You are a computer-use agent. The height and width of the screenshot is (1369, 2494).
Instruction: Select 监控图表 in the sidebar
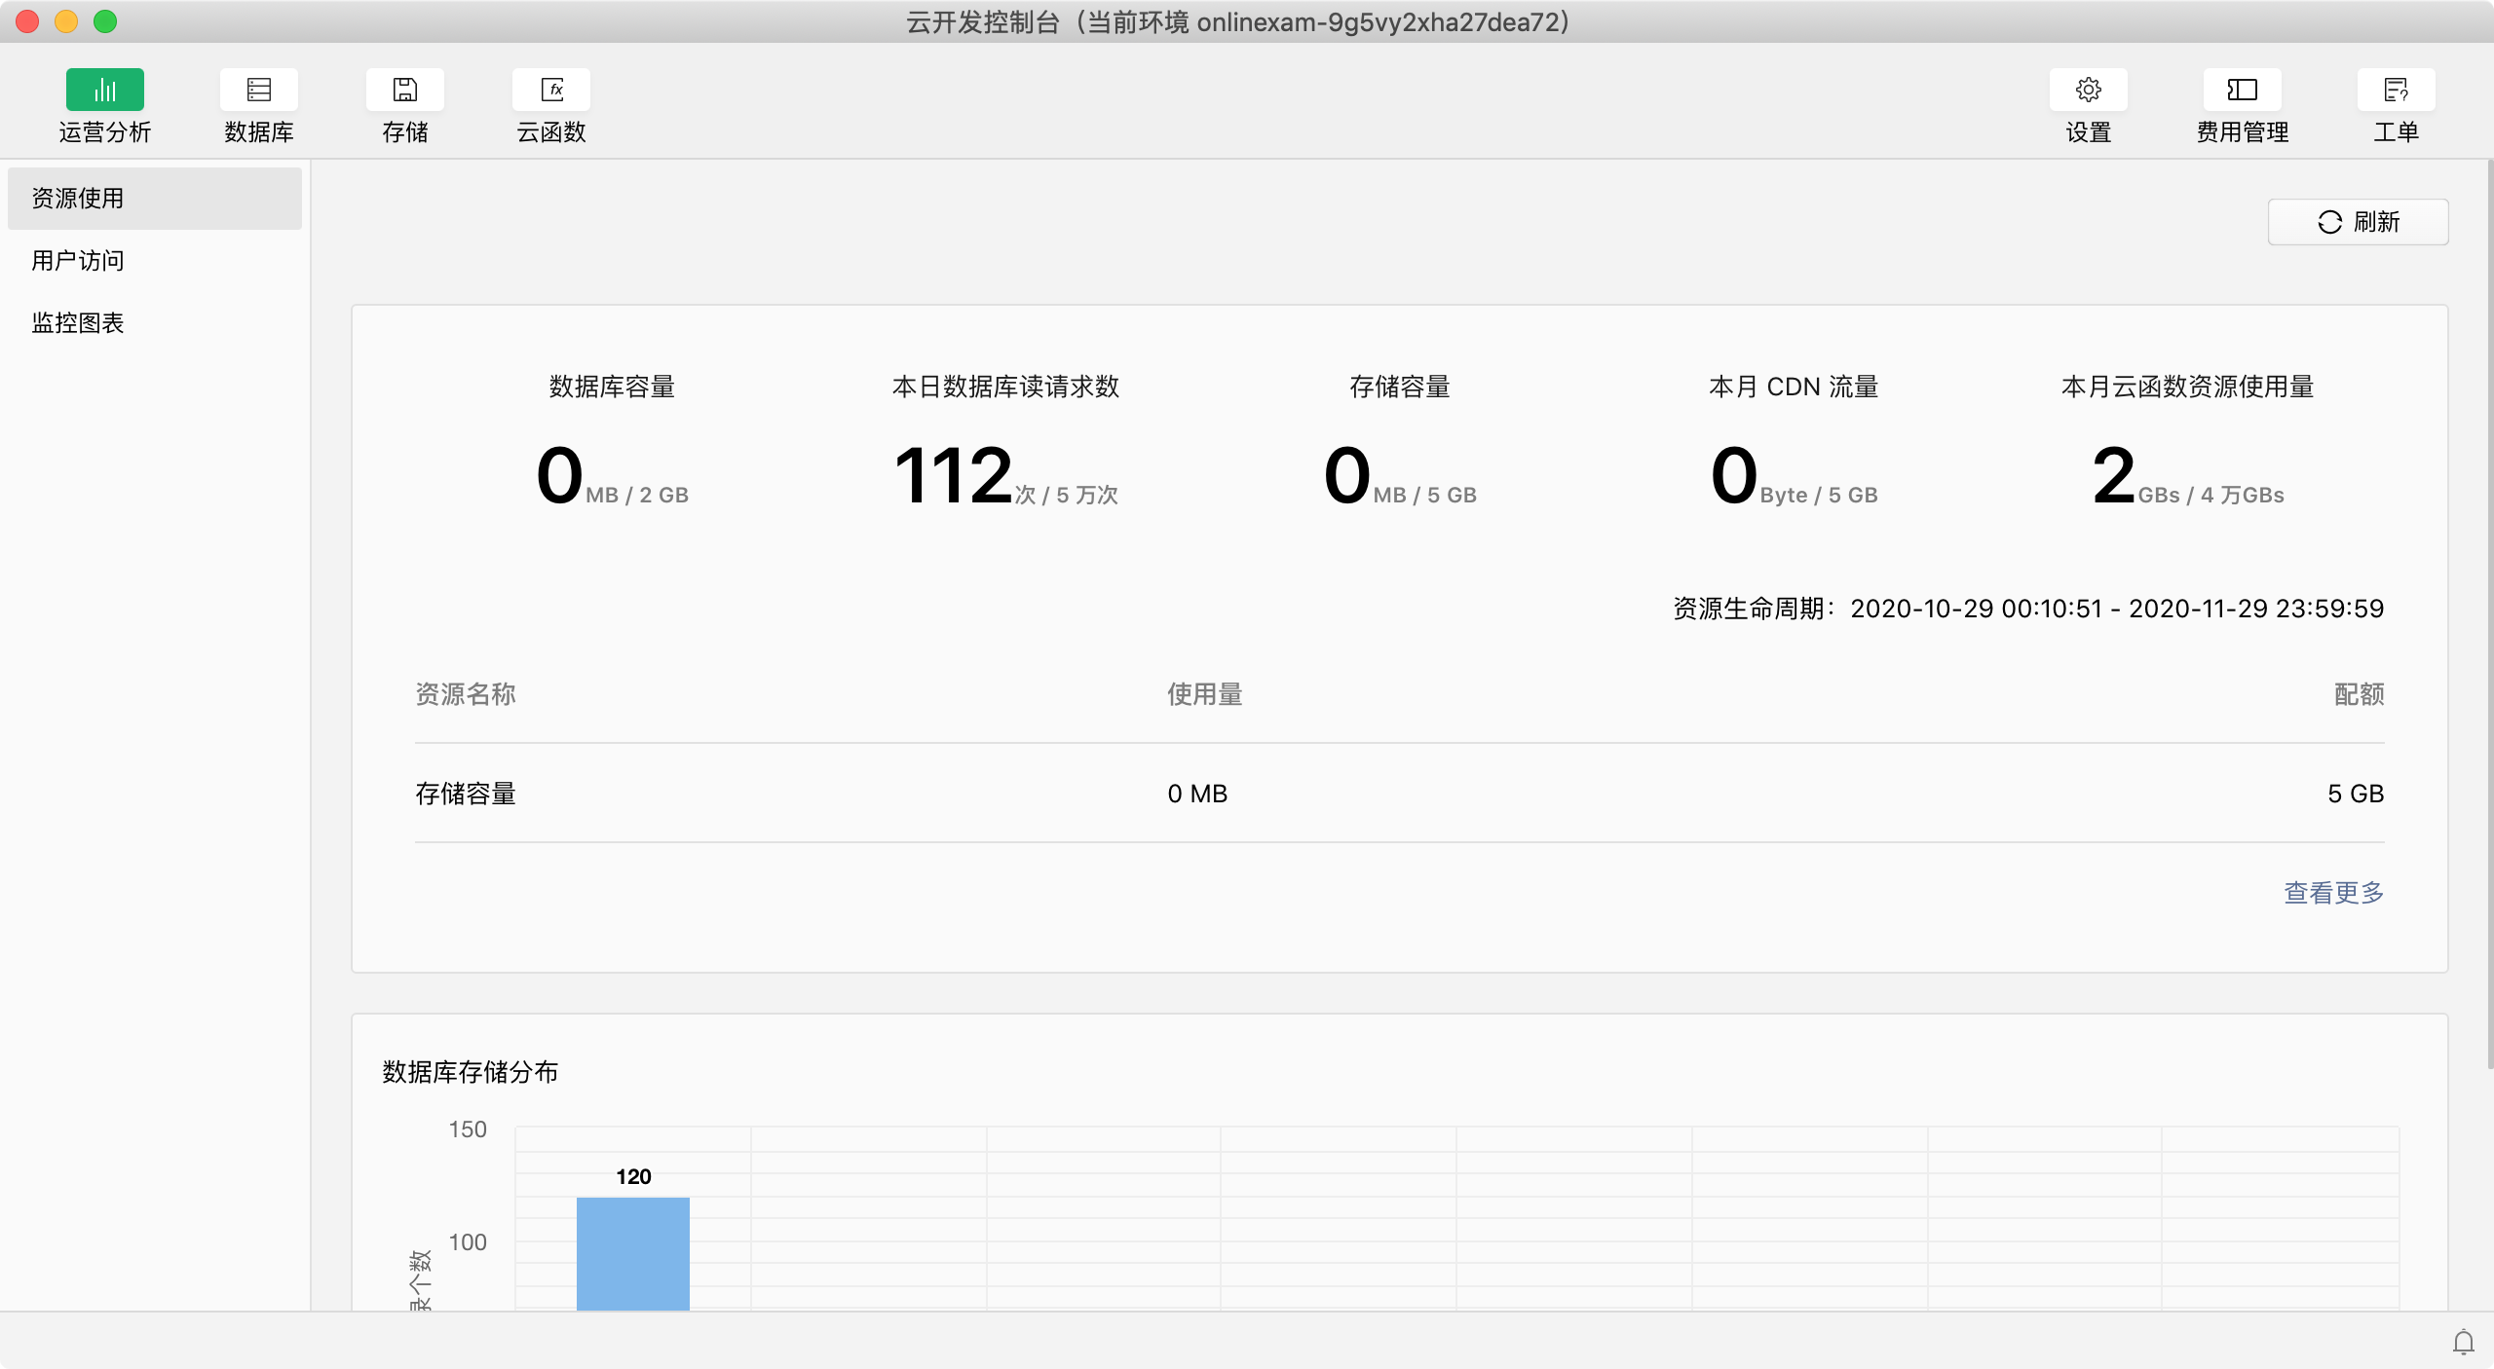(x=78, y=323)
